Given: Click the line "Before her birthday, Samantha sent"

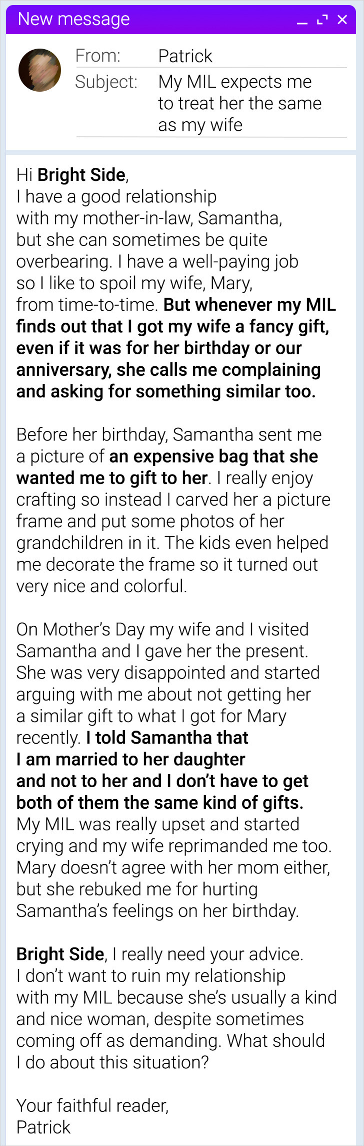Looking at the screenshot, I should (x=168, y=434).
